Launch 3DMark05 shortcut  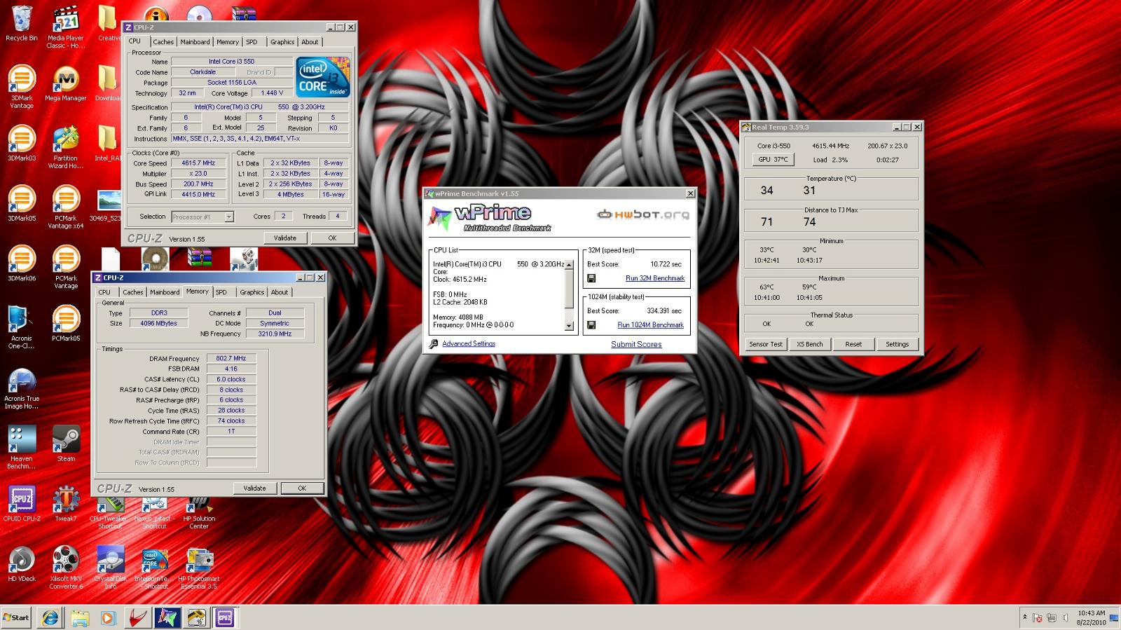coord(21,203)
